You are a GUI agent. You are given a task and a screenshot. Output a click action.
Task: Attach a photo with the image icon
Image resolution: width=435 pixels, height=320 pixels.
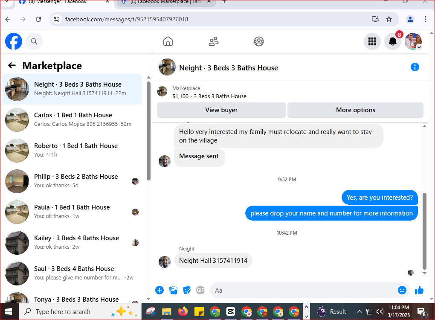173,290
